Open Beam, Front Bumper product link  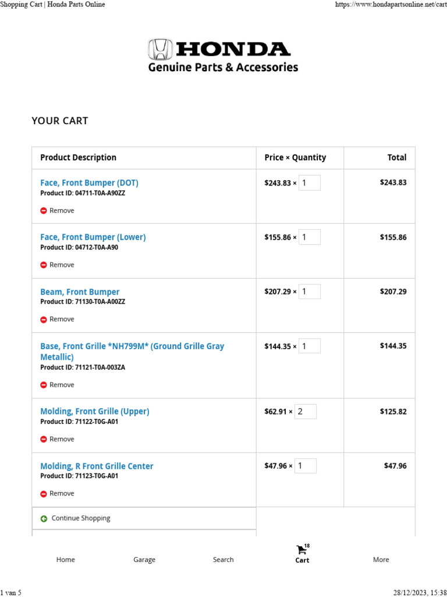[x=80, y=292]
